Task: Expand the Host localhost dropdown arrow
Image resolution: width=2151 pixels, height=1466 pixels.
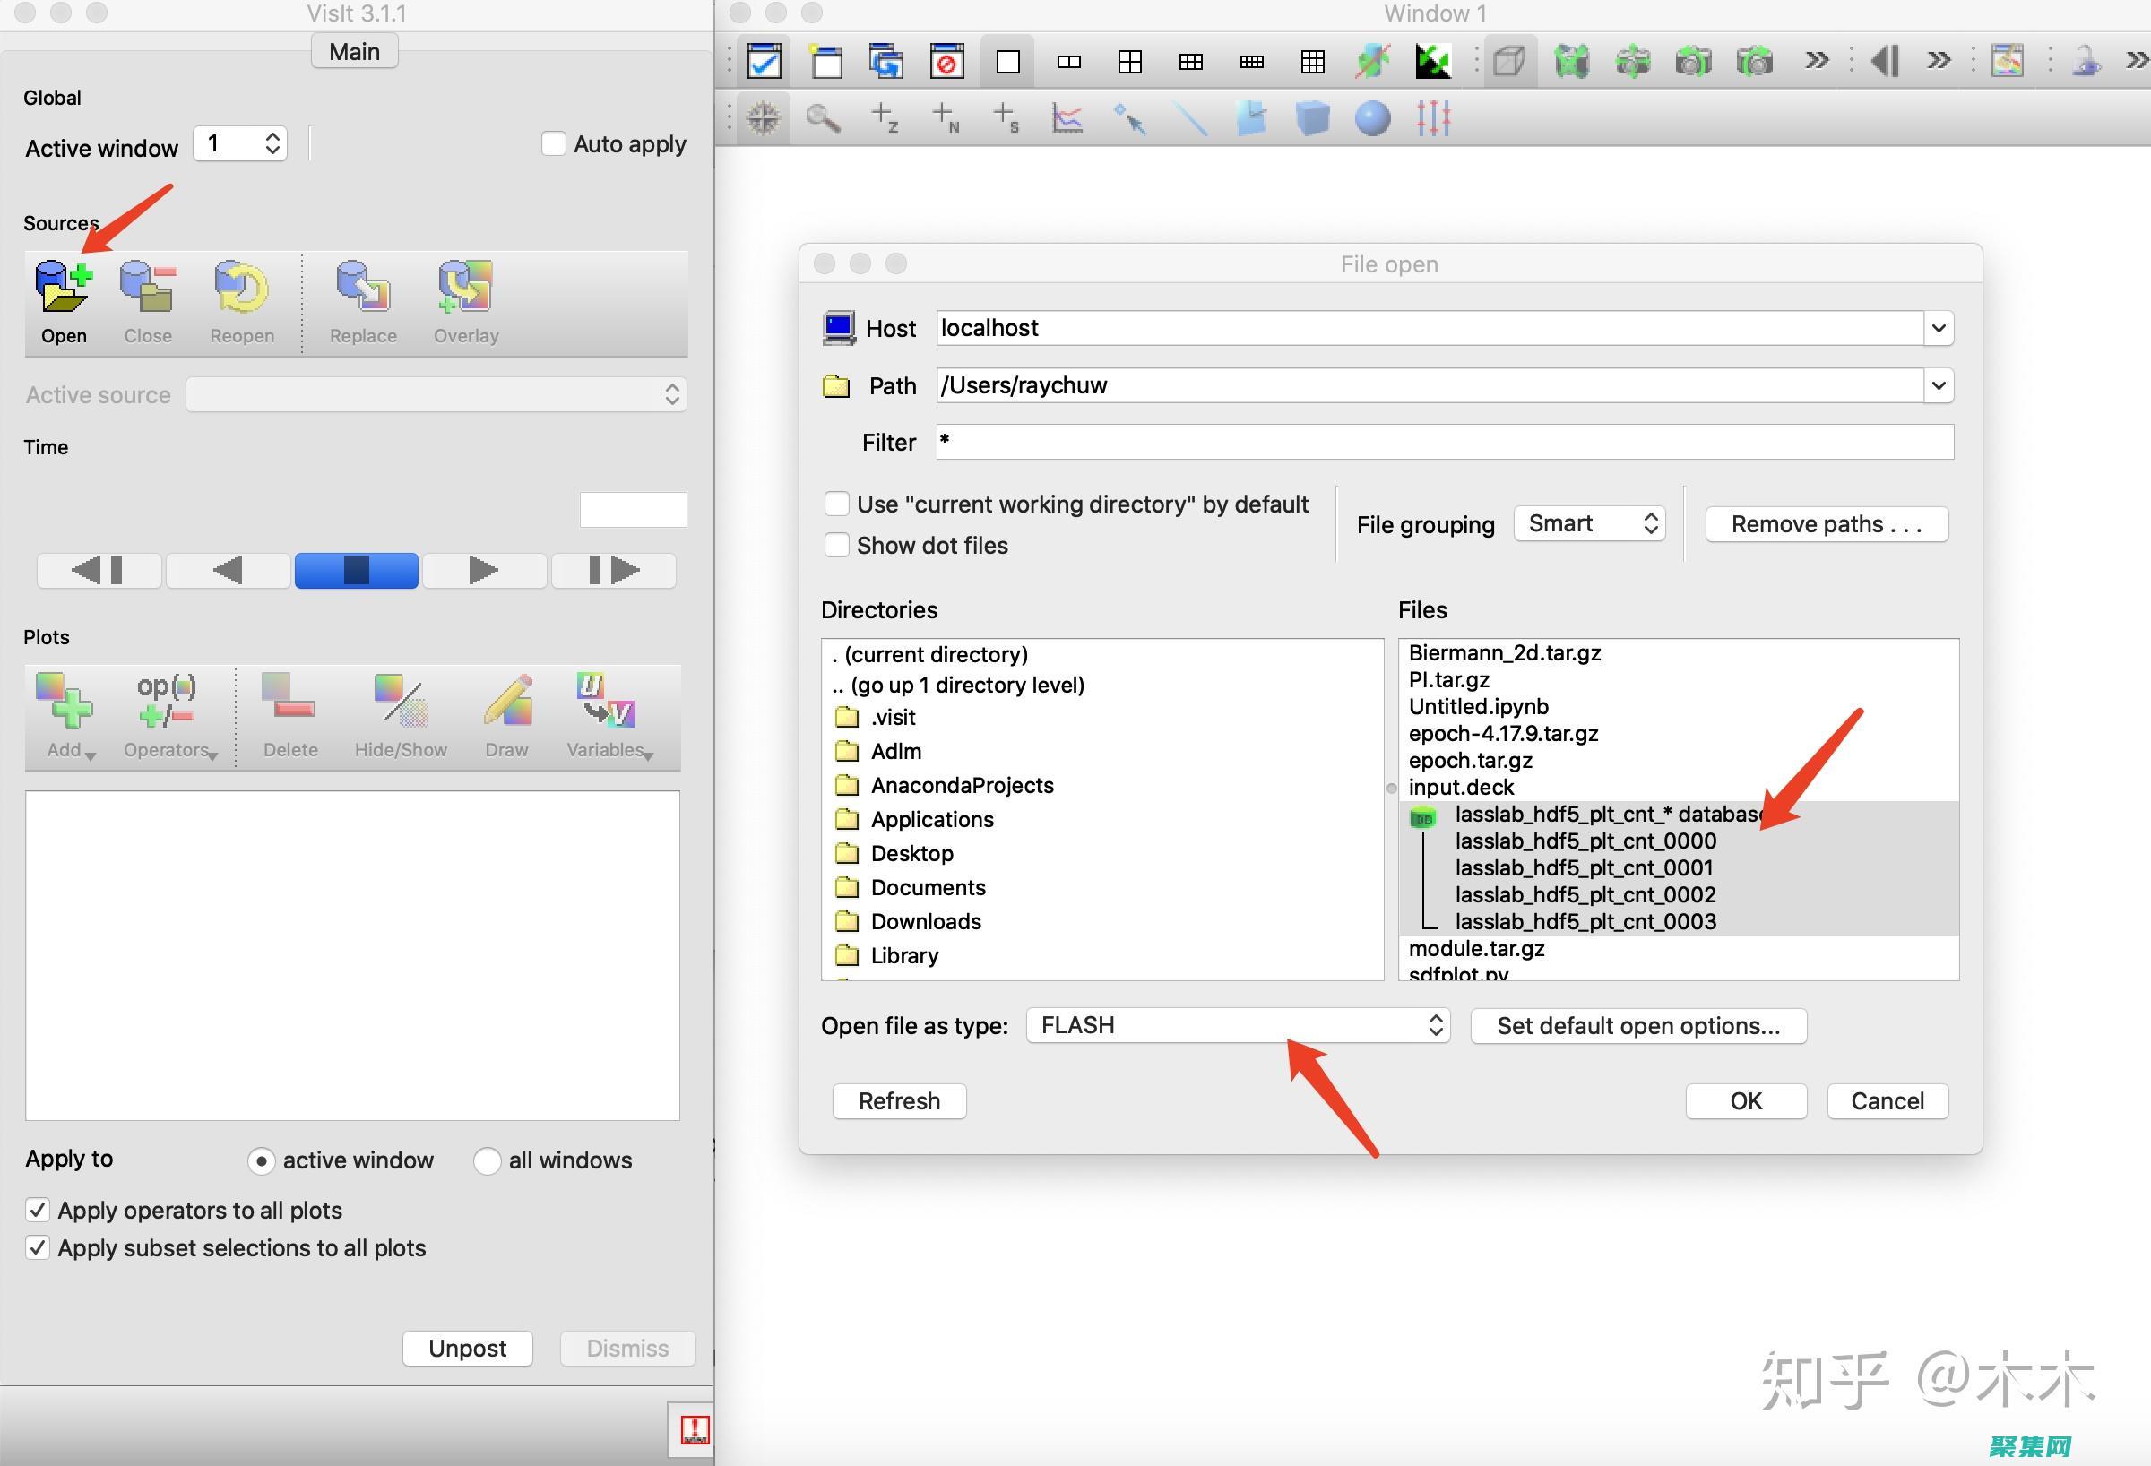Action: [1938, 329]
